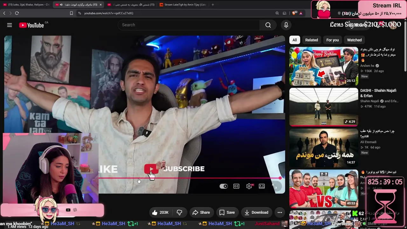Seek in the red video progress bar
The width and height of the screenshot is (407, 229).
point(190,178)
